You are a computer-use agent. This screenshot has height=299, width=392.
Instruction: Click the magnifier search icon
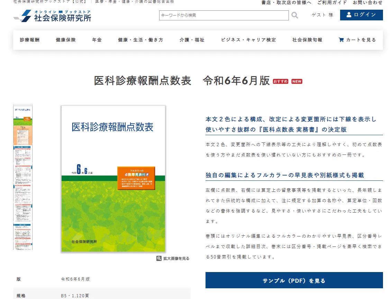pos(295,15)
